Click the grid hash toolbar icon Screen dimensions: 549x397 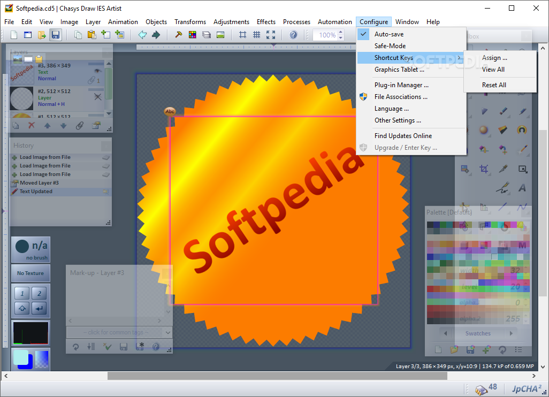257,35
